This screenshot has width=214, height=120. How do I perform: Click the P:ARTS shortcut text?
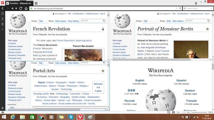pos(98,91)
